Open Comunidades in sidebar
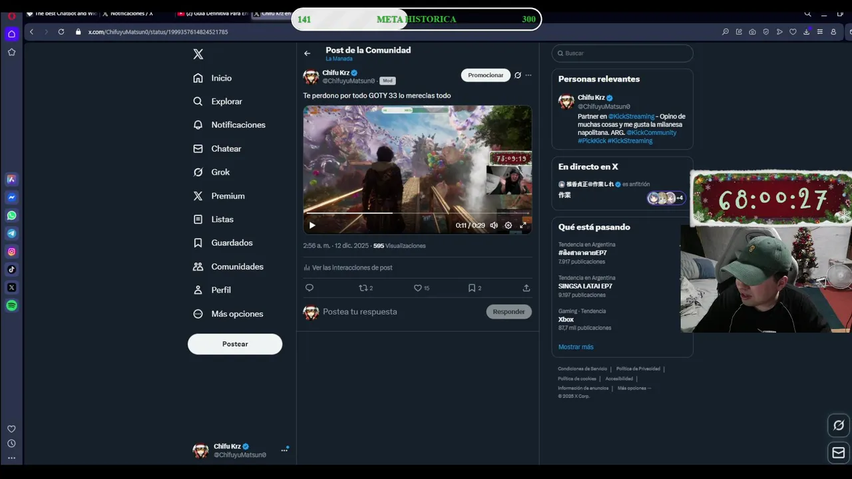Image resolution: width=852 pixels, height=479 pixels. [x=228, y=267]
